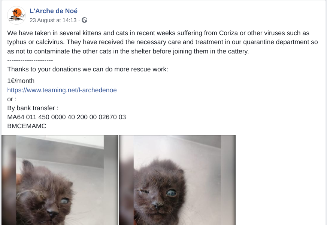Click the kitten's nose in left photo
The height and width of the screenshot is (225, 327).
pyautogui.click(x=52, y=212)
